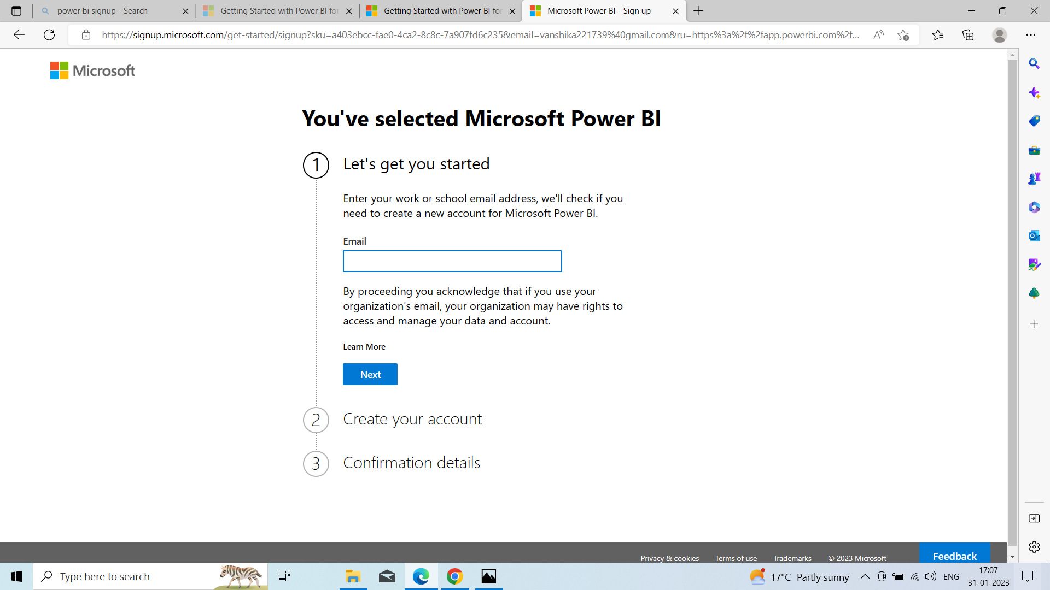This screenshot has height=590, width=1050.
Task: Open Privacy & cookies link
Action: 669,558
